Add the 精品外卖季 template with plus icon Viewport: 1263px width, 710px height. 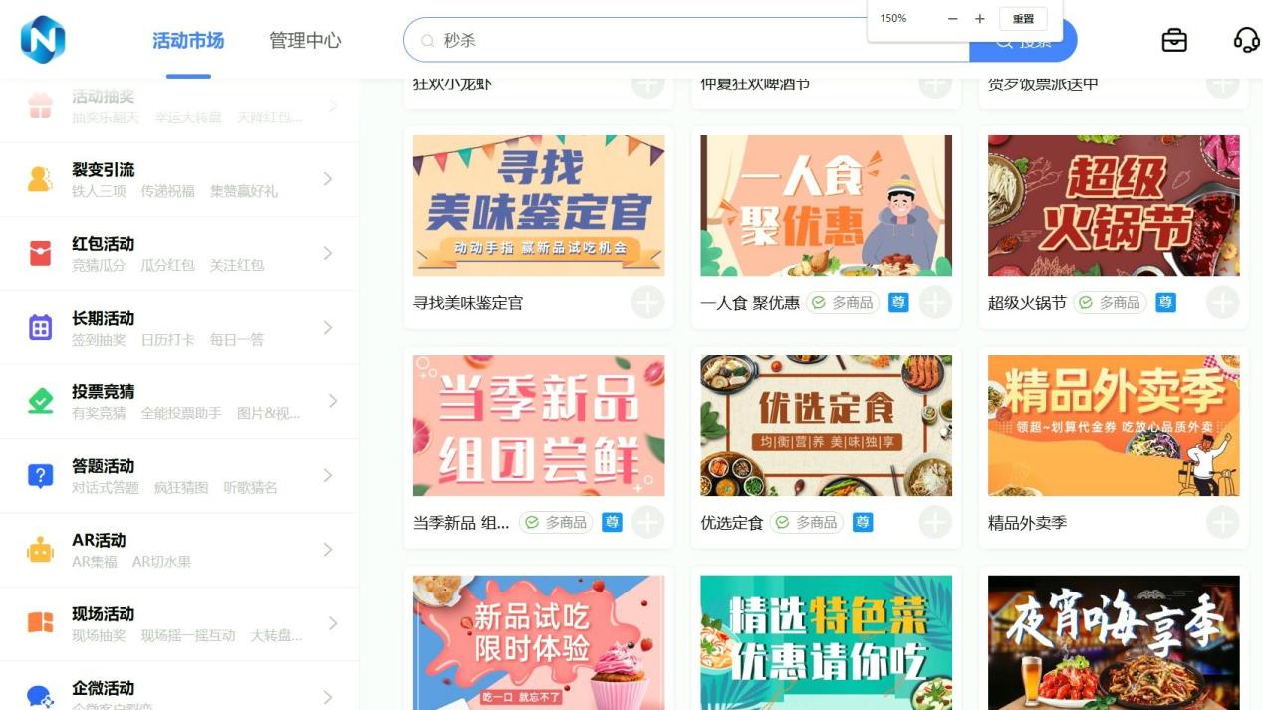(x=1222, y=522)
